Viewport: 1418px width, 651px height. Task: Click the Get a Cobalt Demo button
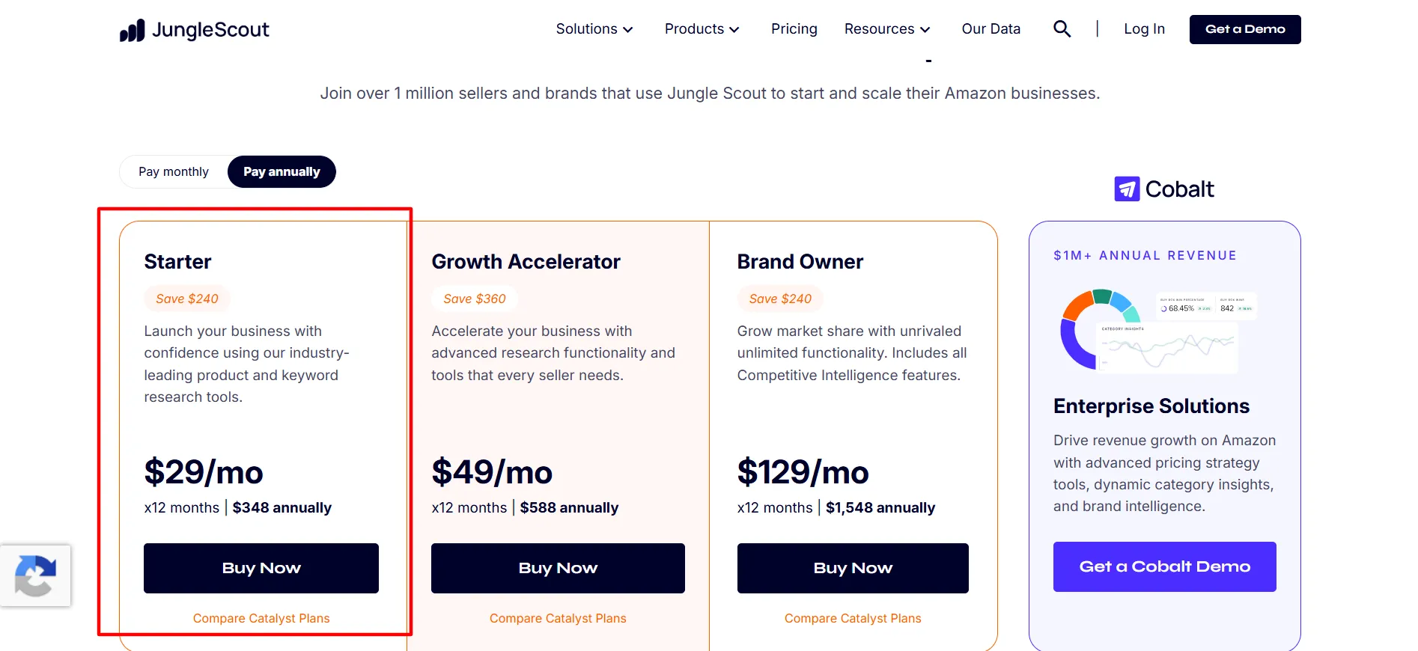(1165, 566)
